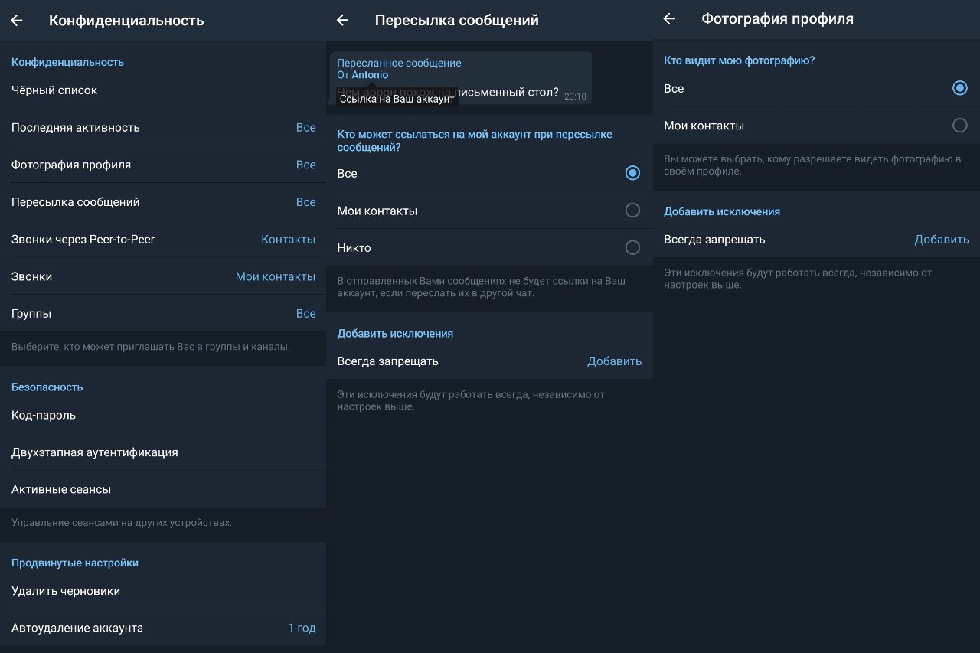The image size is (980, 653).
Task: View Активные сеансы list
Action: 162,489
